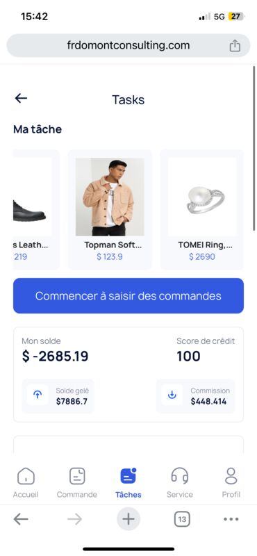Open a new tab with plus button

(x=128, y=519)
